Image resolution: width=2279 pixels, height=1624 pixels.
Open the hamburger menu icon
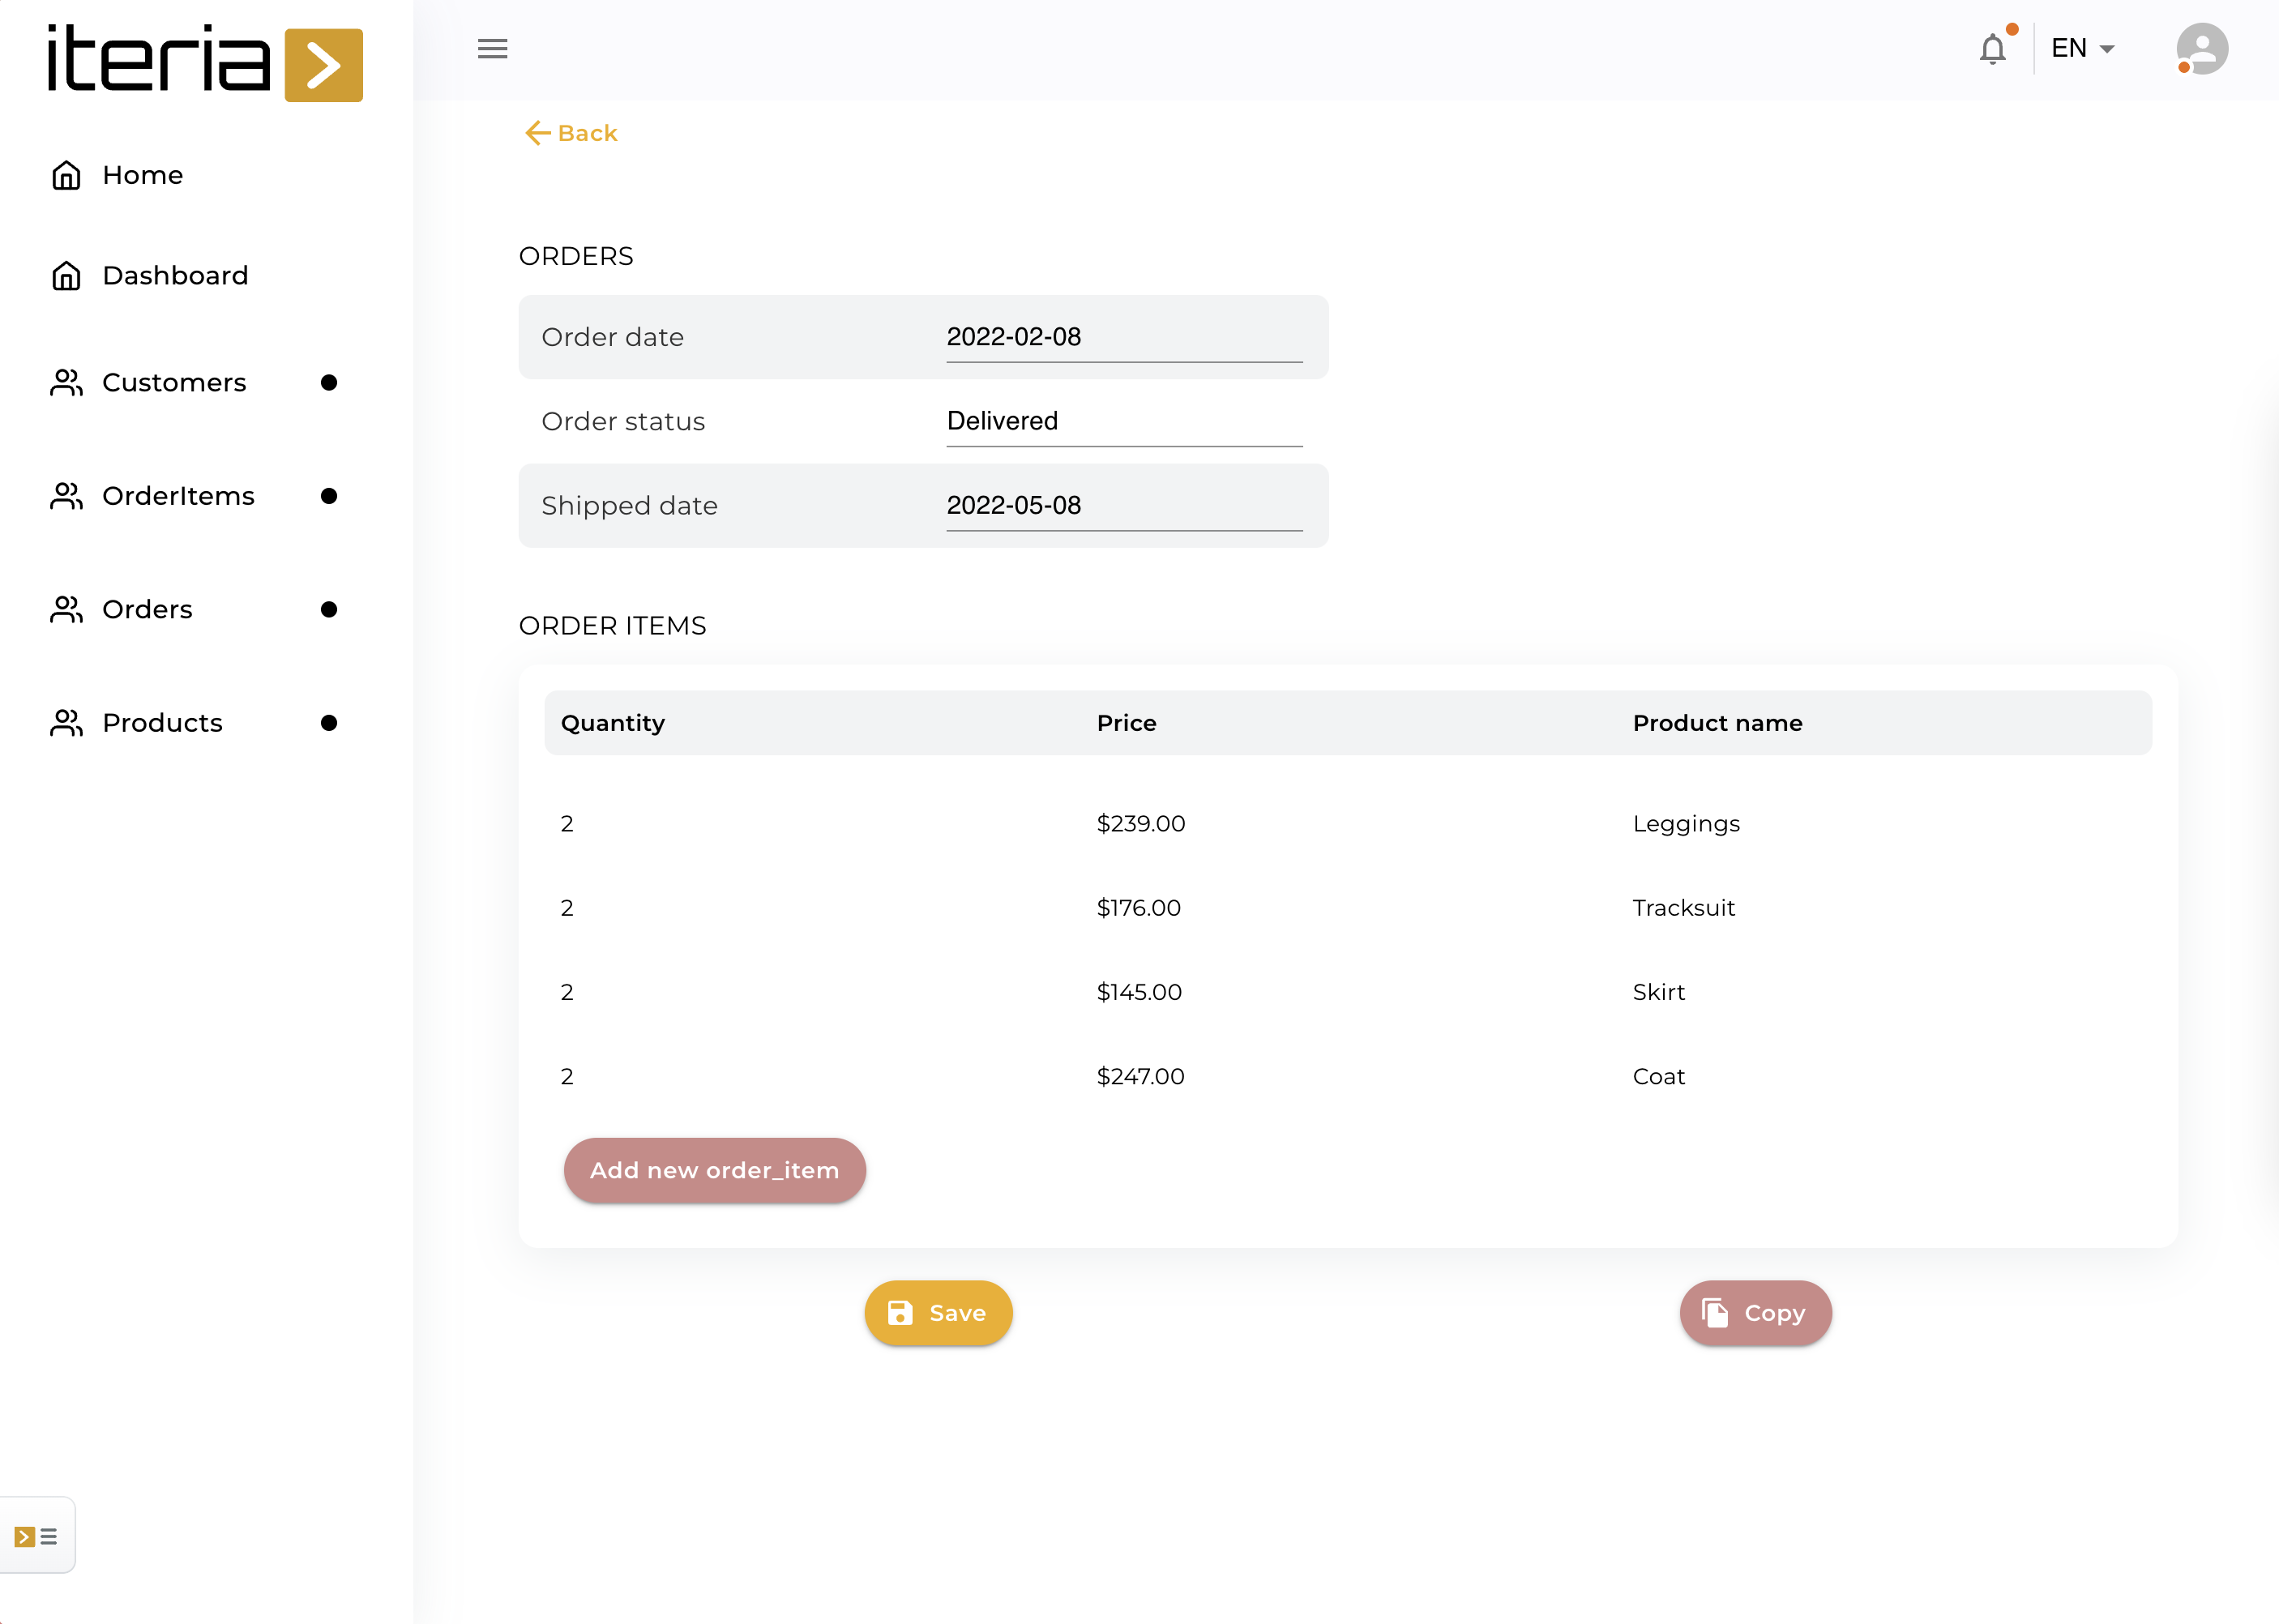492,48
